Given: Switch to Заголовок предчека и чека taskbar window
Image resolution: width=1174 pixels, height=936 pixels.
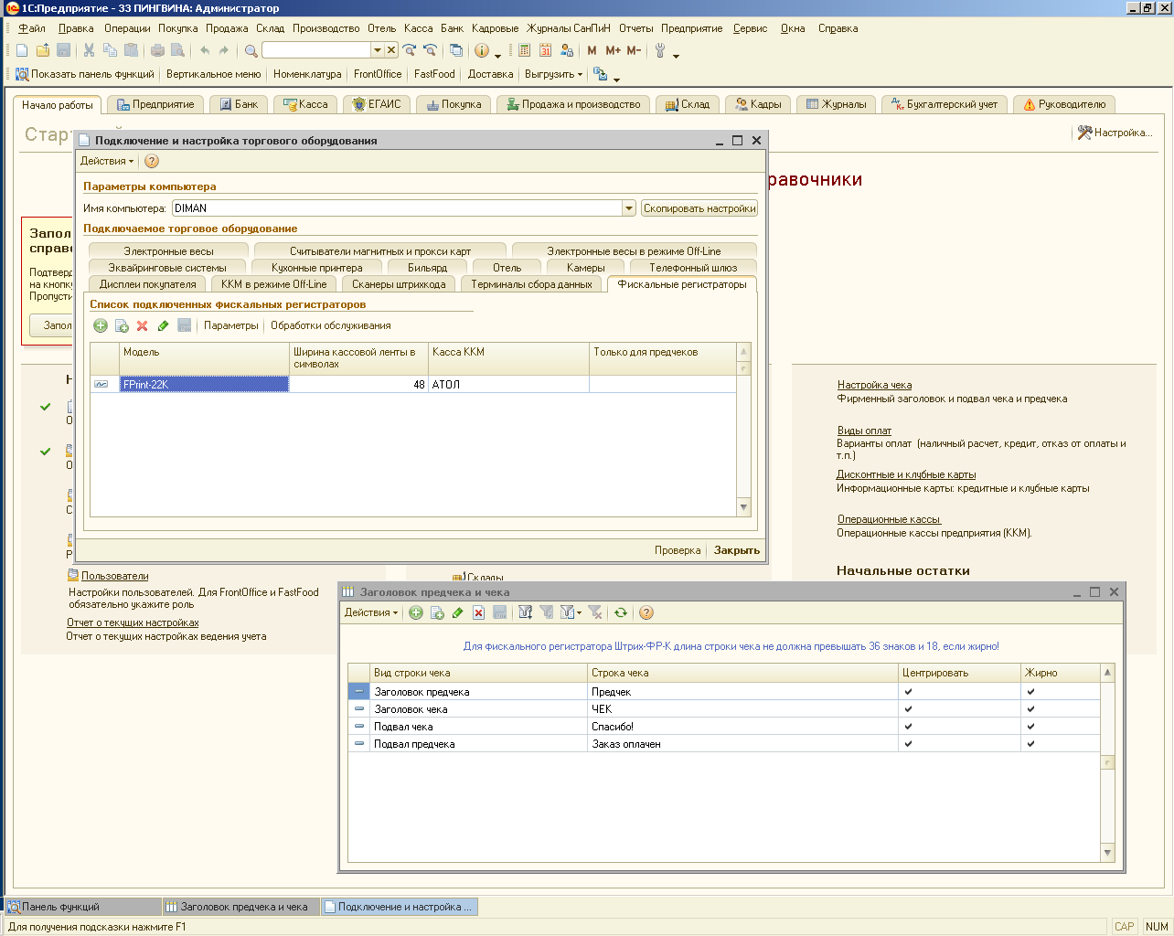Looking at the screenshot, I should (241, 907).
